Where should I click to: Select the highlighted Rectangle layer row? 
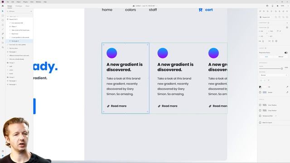coord(19,41)
